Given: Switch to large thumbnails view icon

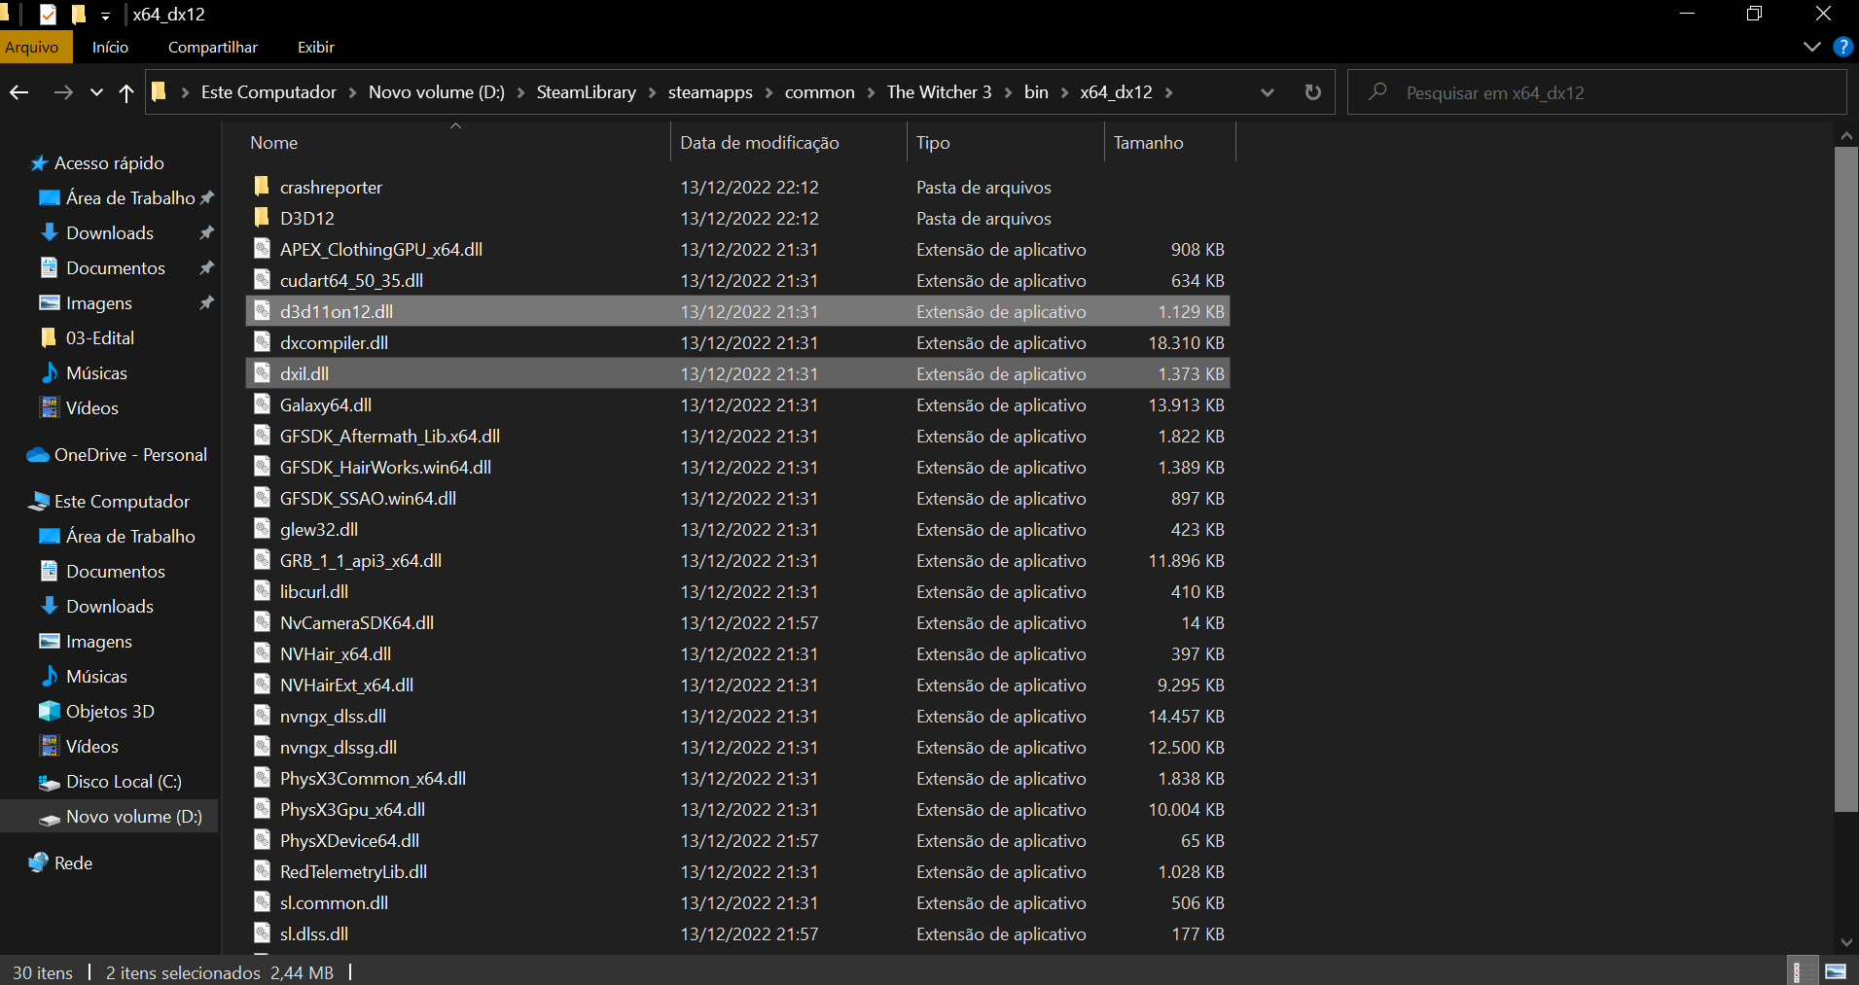Looking at the screenshot, I should coord(1836,971).
